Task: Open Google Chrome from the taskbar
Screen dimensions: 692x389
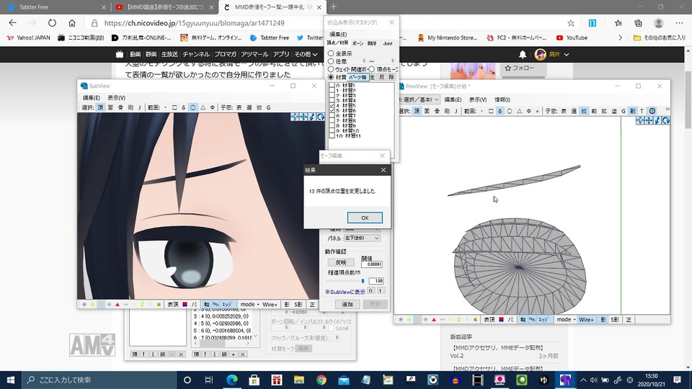Action: [x=321, y=380]
